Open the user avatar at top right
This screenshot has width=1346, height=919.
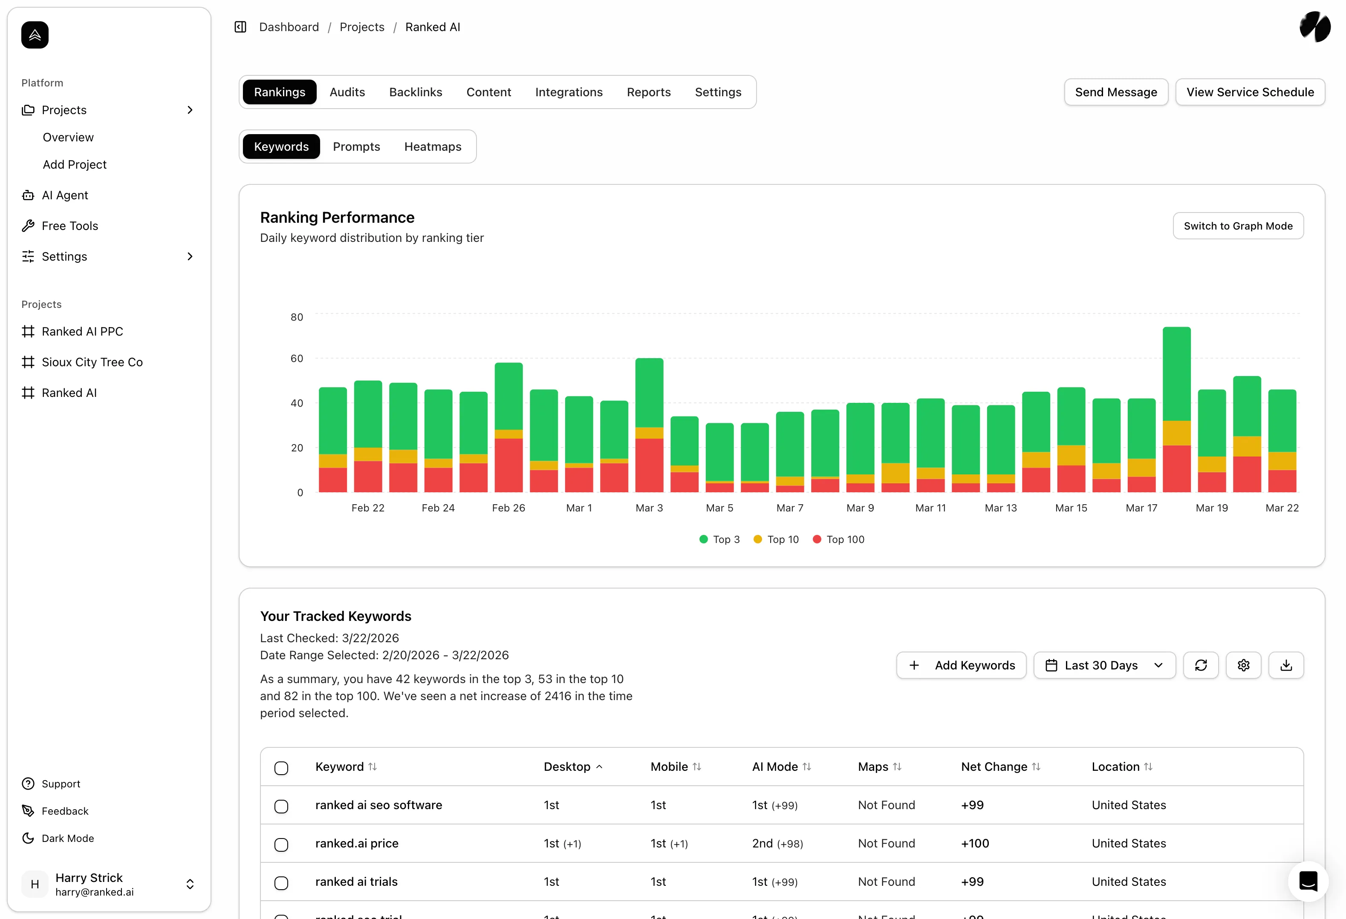pyautogui.click(x=1315, y=27)
